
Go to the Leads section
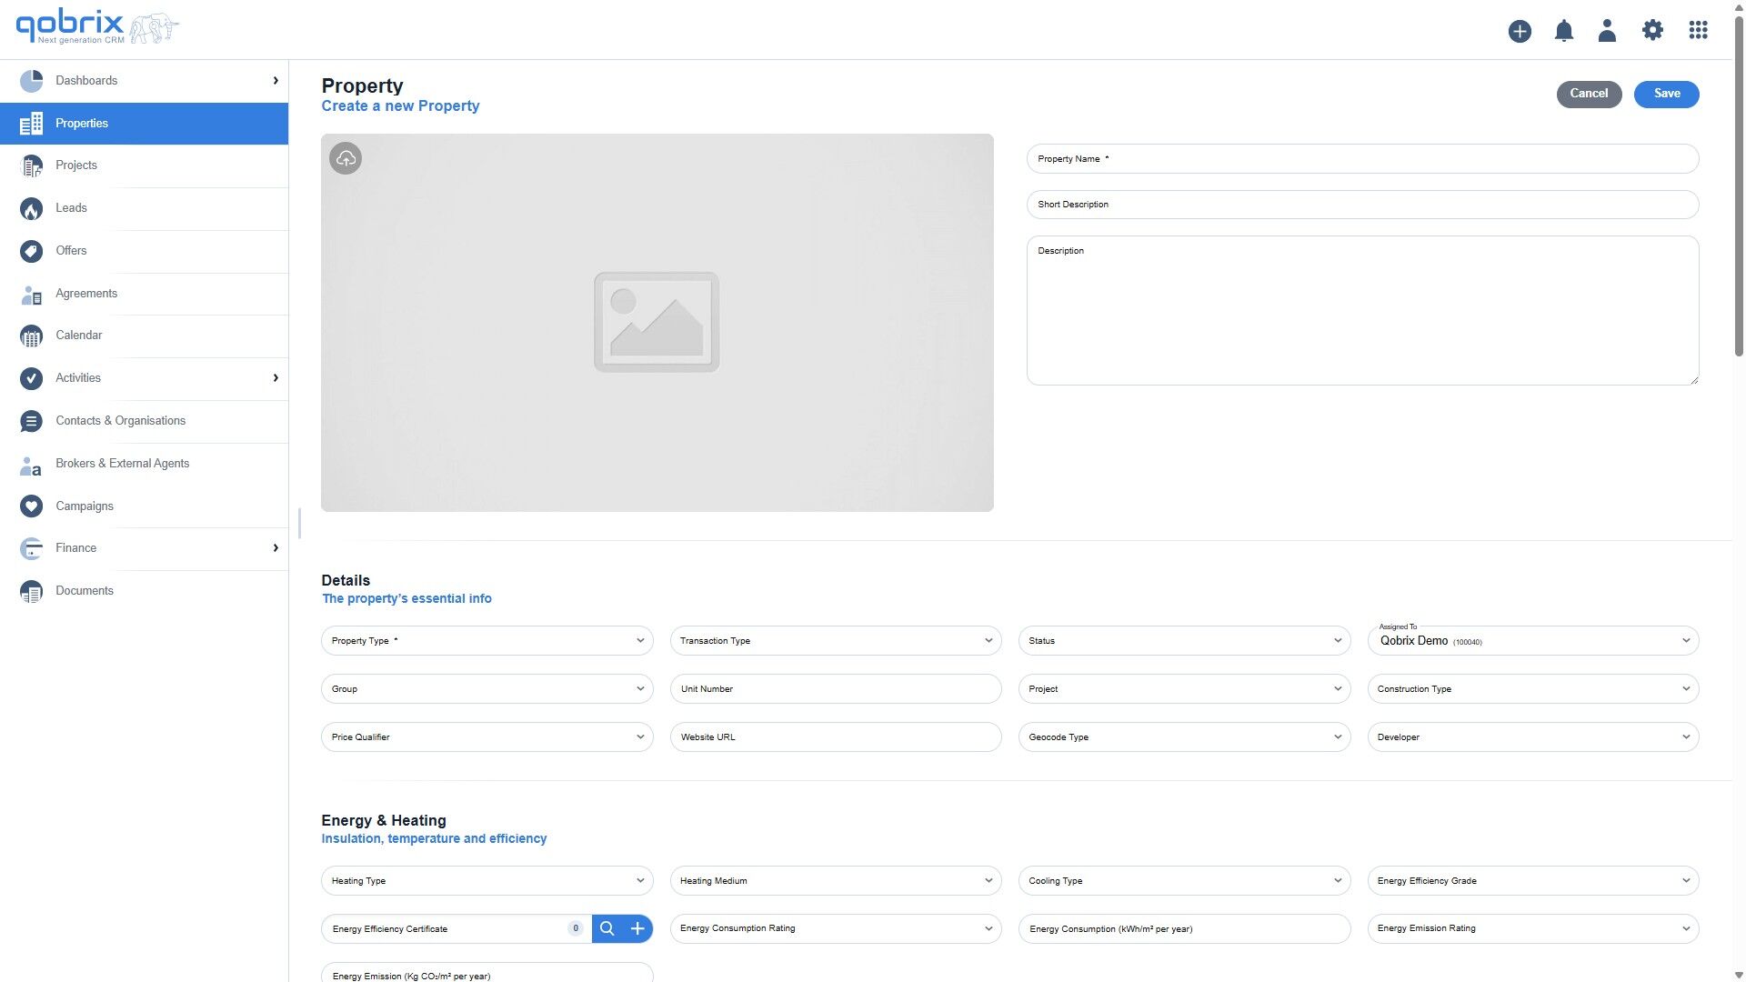tap(71, 207)
